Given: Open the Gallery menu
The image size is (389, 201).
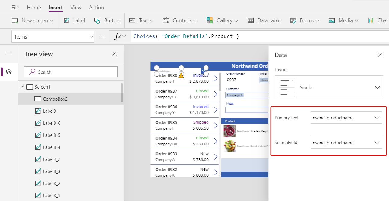Looking at the screenshot, I should coord(222,21).
